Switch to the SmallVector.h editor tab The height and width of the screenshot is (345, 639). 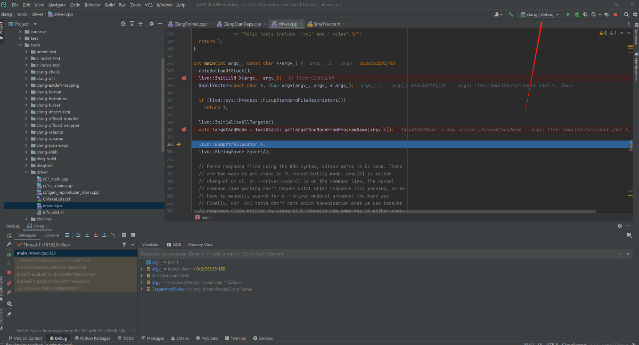point(326,24)
